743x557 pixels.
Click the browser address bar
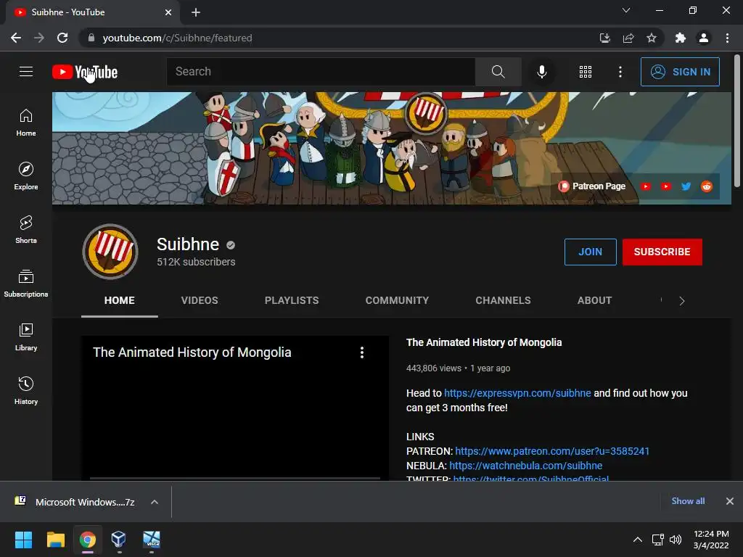click(x=332, y=38)
